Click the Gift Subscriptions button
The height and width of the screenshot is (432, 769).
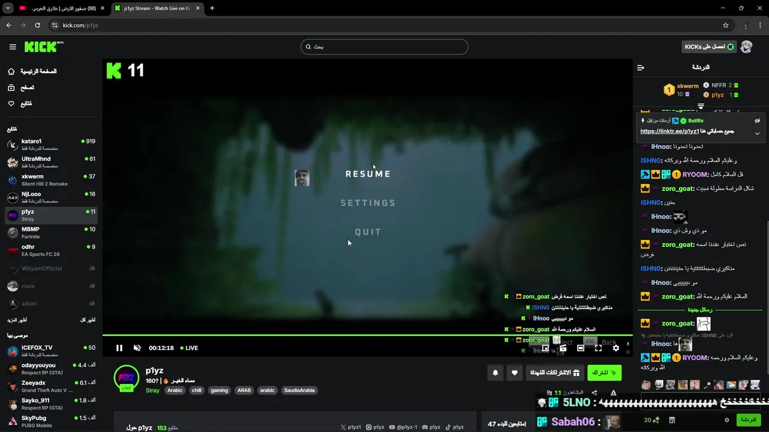[x=555, y=373]
